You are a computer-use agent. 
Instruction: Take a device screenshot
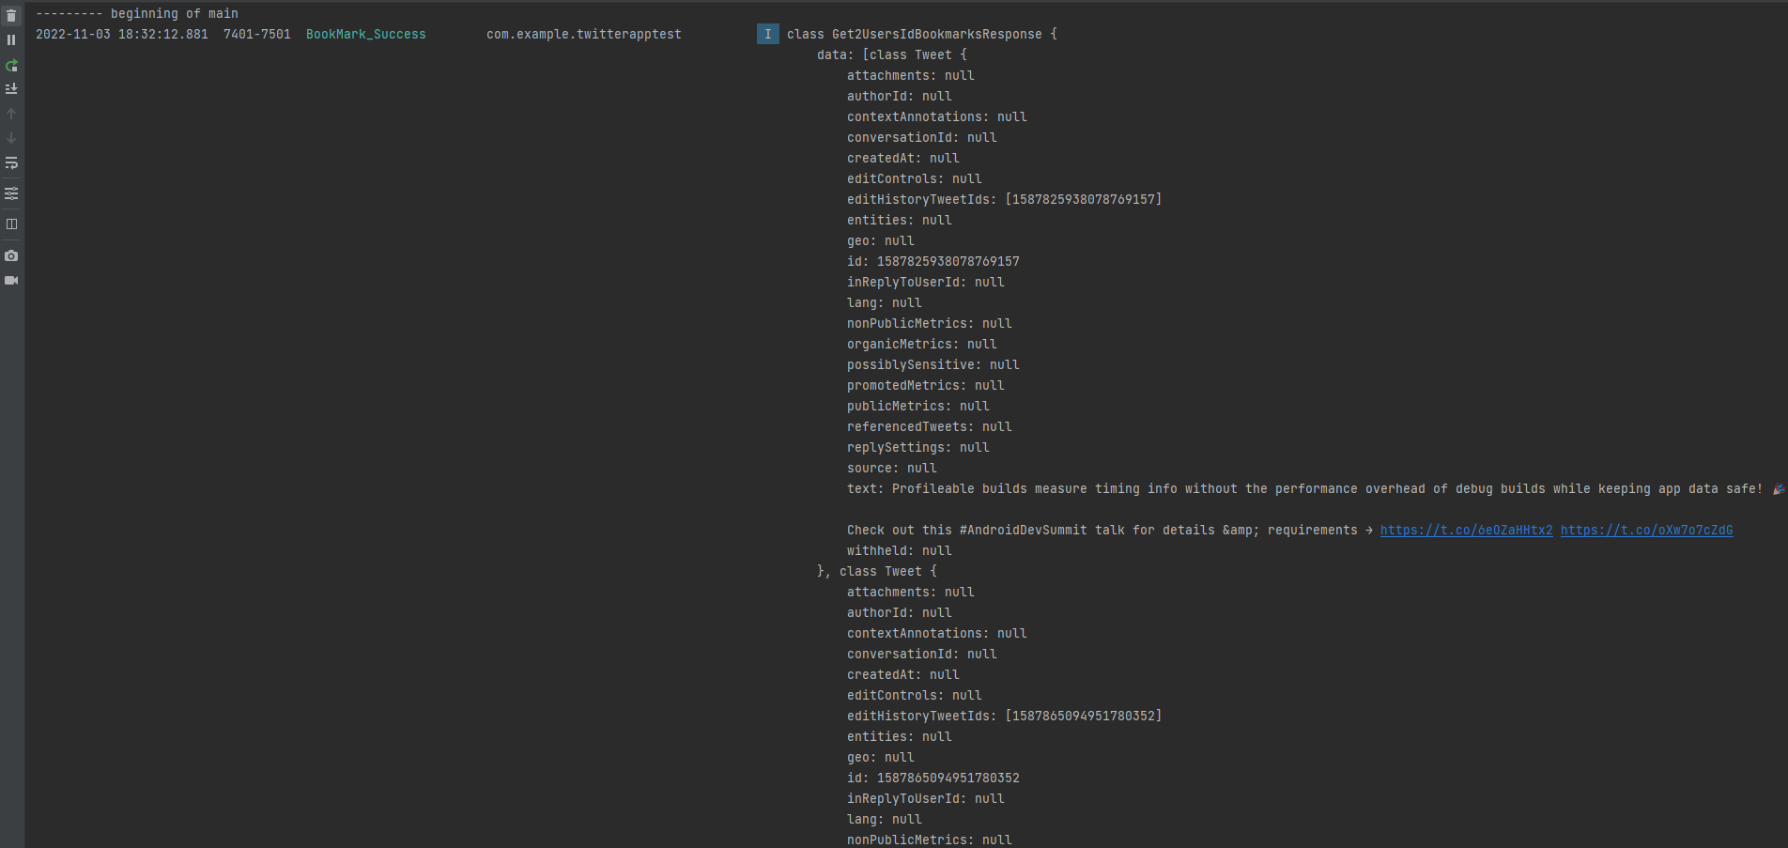(x=11, y=255)
